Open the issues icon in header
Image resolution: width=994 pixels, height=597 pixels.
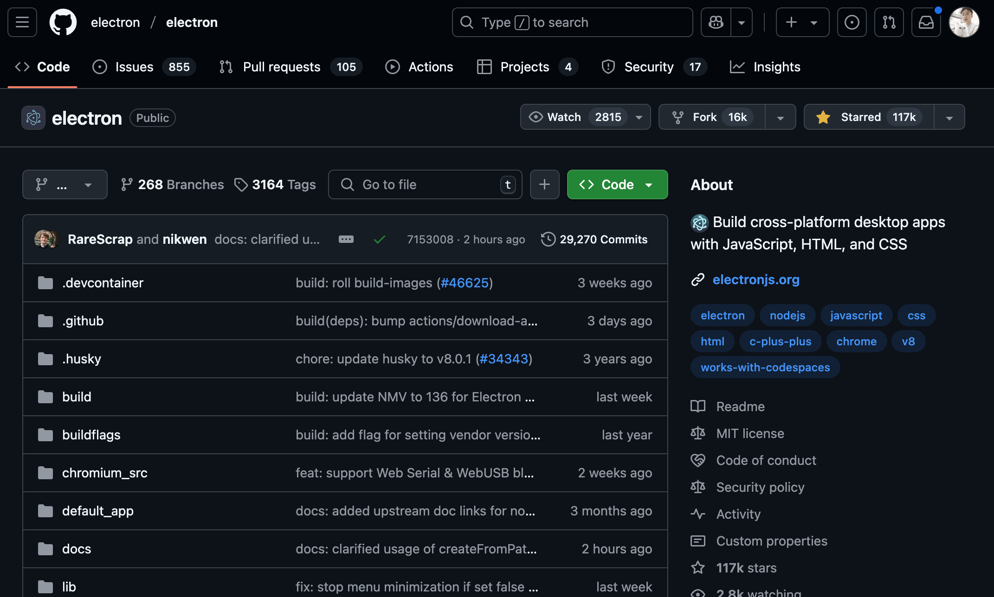(x=852, y=22)
